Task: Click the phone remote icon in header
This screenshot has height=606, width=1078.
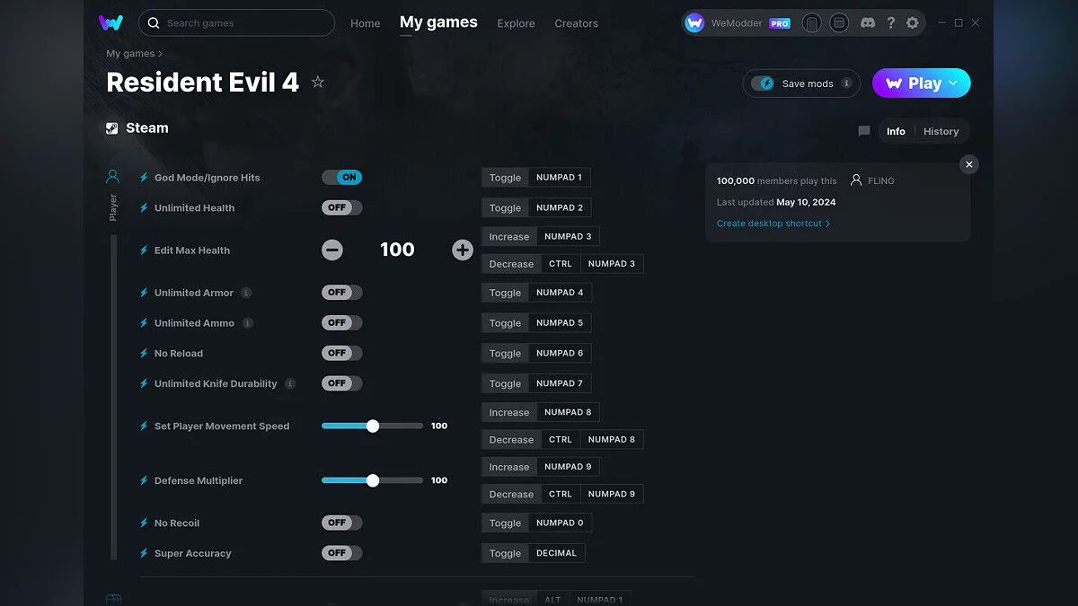Action: click(x=812, y=23)
